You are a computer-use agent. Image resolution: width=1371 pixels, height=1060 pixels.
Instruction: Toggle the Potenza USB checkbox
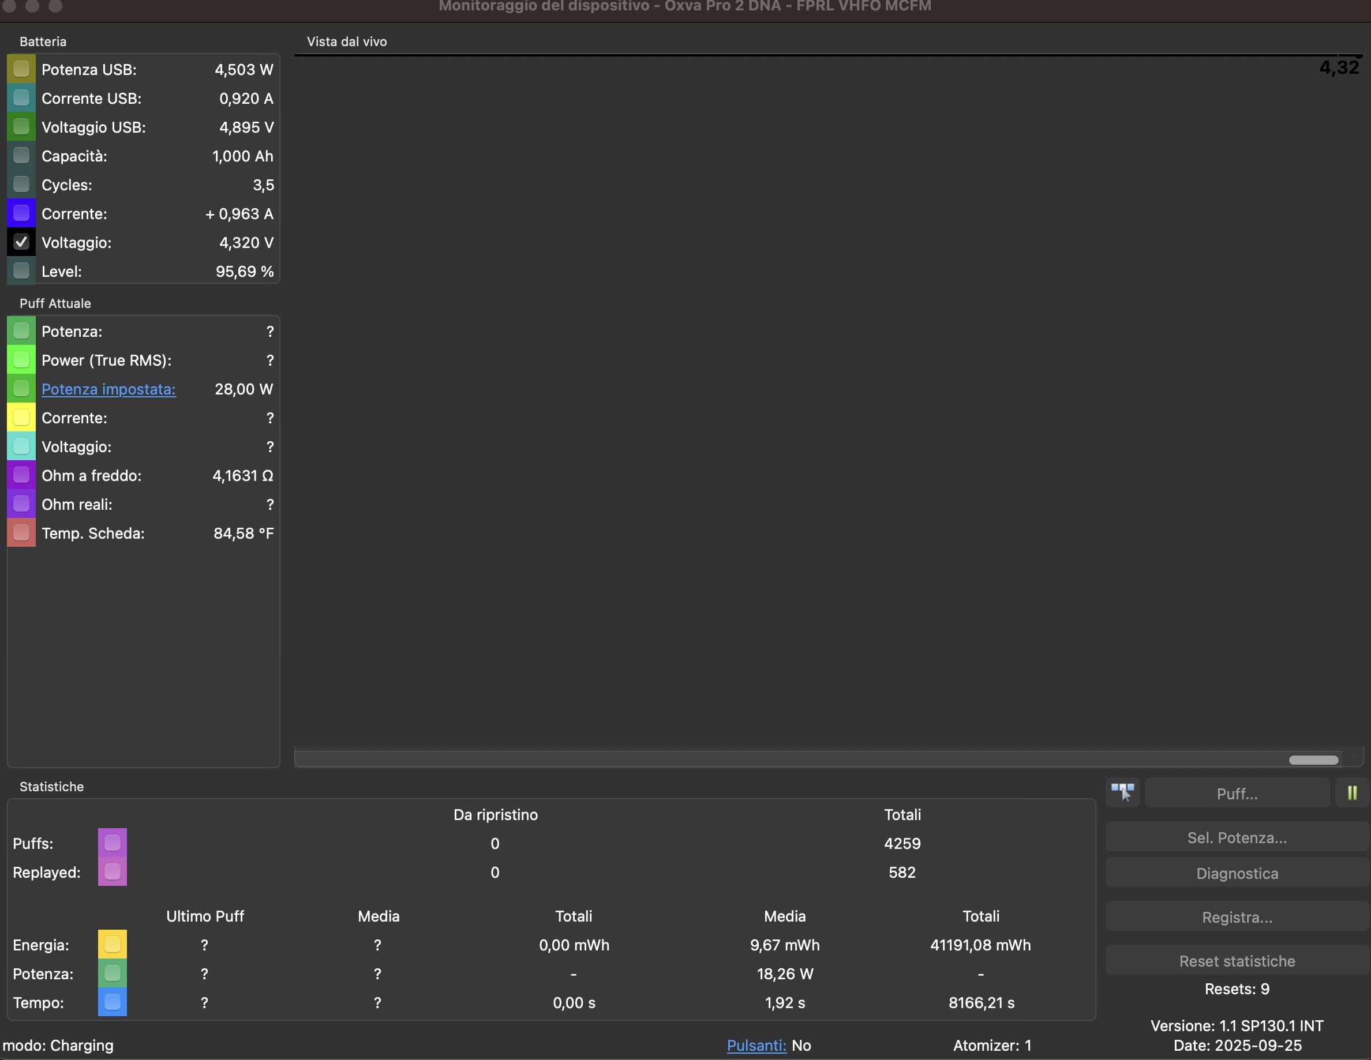(x=21, y=69)
